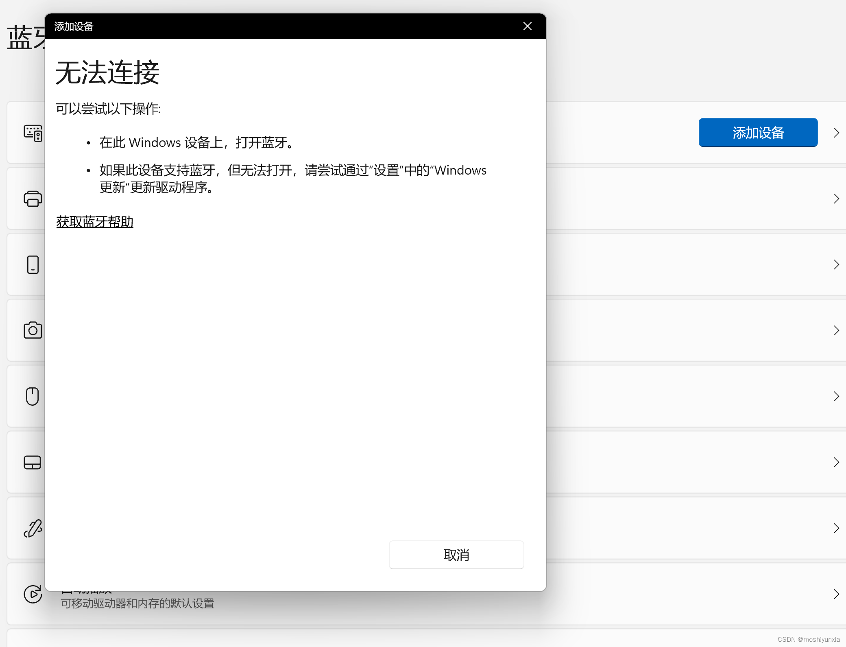The width and height of the screenshot is (846, 647).
Task: Expand the pen row chevron
Action: 836,528
